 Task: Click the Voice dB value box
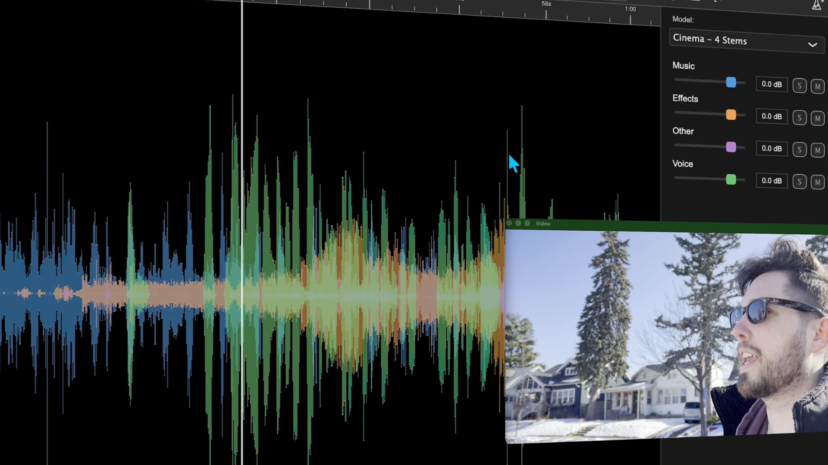[x=772, y=181]
